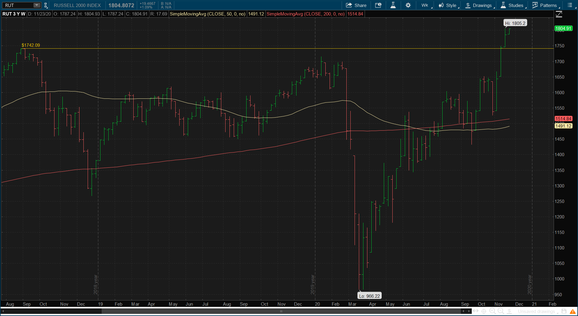
Task: Click the time axis expansion icon
Action: tap(476, 311)
